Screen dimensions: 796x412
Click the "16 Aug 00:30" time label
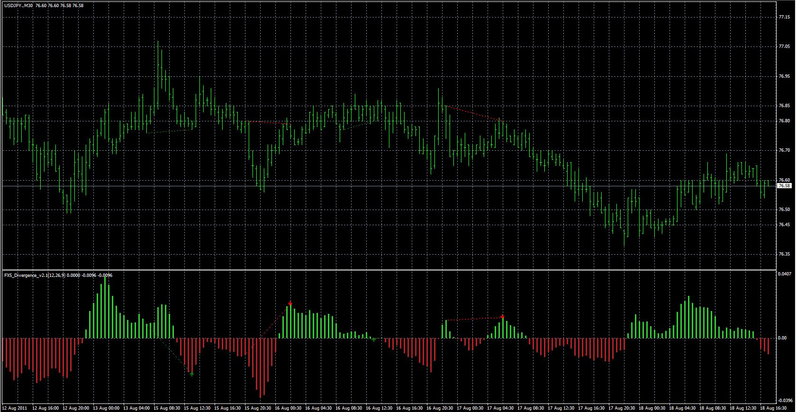288,408
